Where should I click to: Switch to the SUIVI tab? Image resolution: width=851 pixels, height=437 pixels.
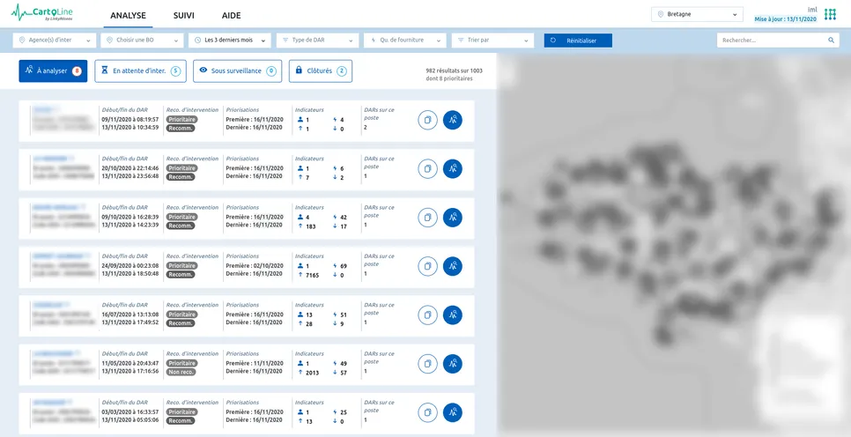[184, 16]
